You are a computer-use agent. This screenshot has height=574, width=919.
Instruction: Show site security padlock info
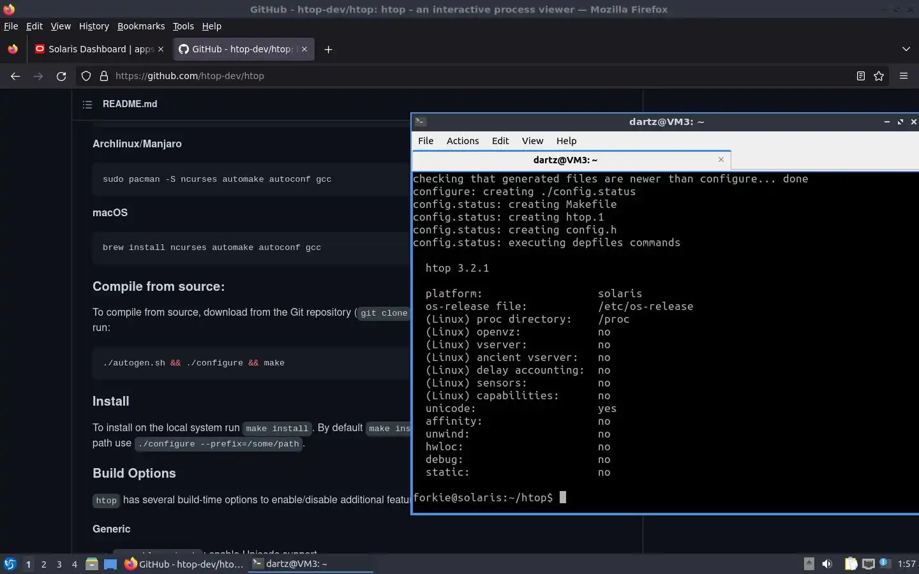pos(104,76)
